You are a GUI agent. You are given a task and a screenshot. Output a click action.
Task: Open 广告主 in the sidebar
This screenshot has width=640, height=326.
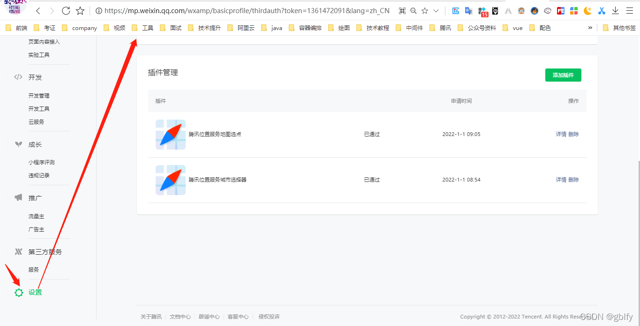(x=36, y=229)
